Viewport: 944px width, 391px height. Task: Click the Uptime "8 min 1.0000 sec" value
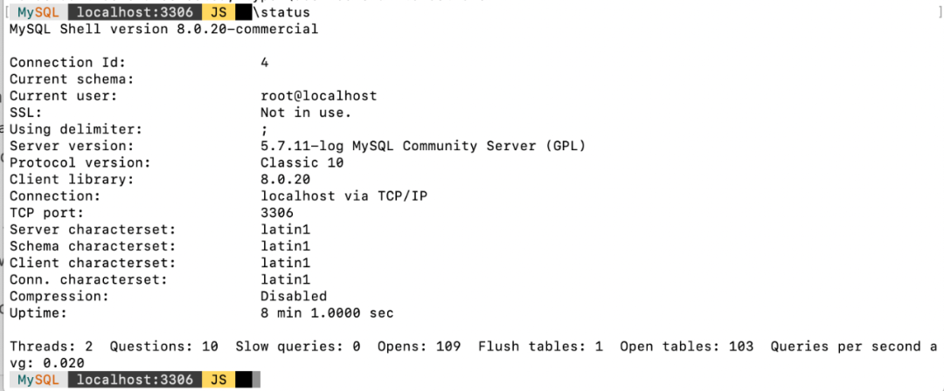(327, 312)
